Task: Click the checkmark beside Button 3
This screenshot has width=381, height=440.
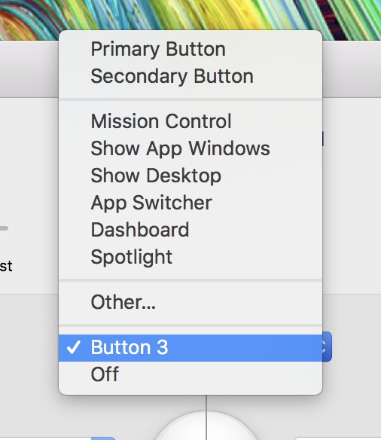Action: click(x=74, y=347)
